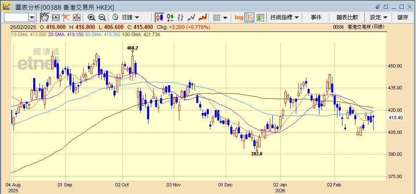Expand the stock code combo box arrow

[x=32, y=18]
